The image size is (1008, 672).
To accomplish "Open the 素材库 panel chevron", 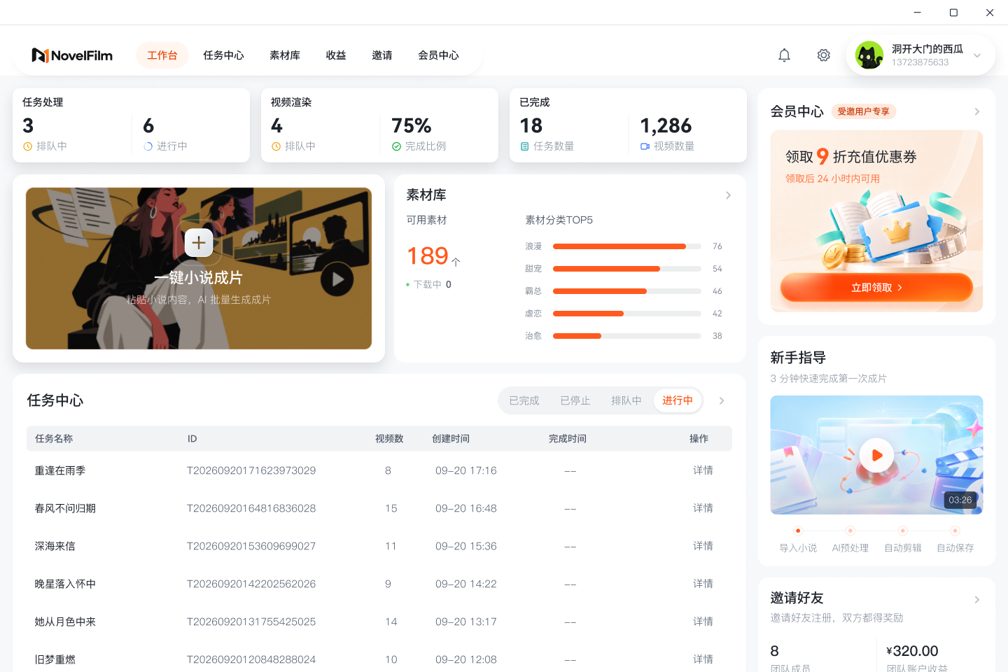I will [728, 195].
